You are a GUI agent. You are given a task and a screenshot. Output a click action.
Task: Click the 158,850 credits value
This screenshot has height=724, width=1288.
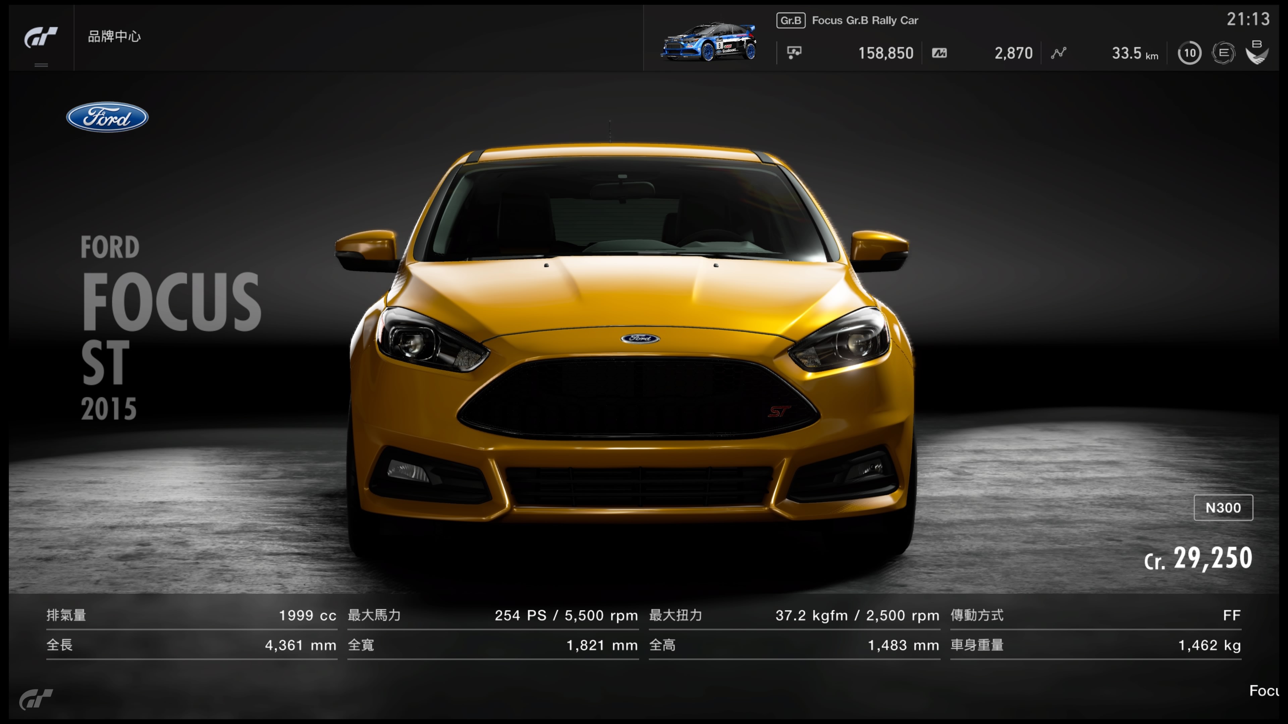885,53
